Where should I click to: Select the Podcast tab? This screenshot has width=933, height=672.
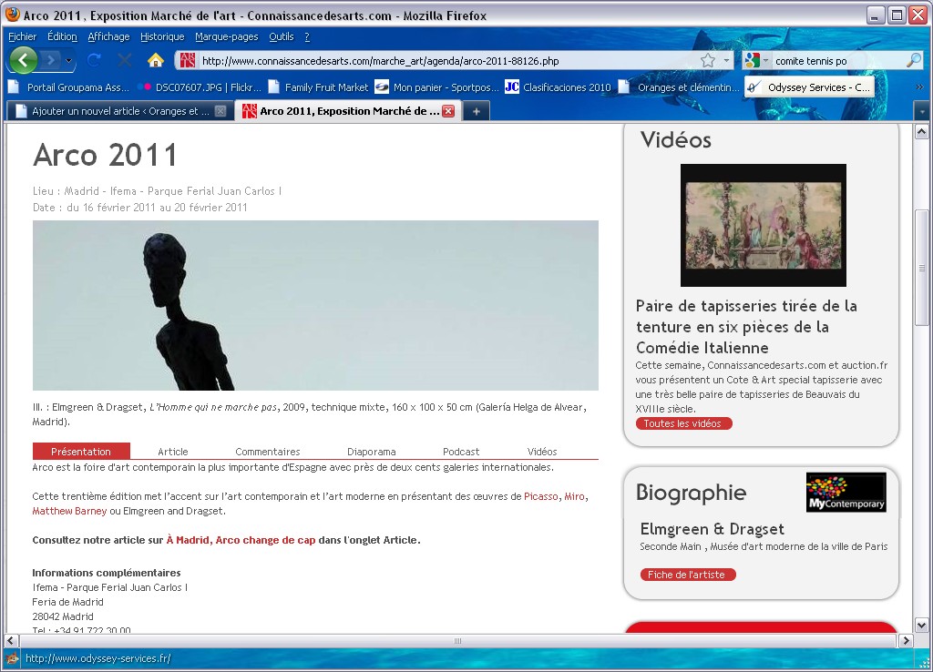point(461,452)
